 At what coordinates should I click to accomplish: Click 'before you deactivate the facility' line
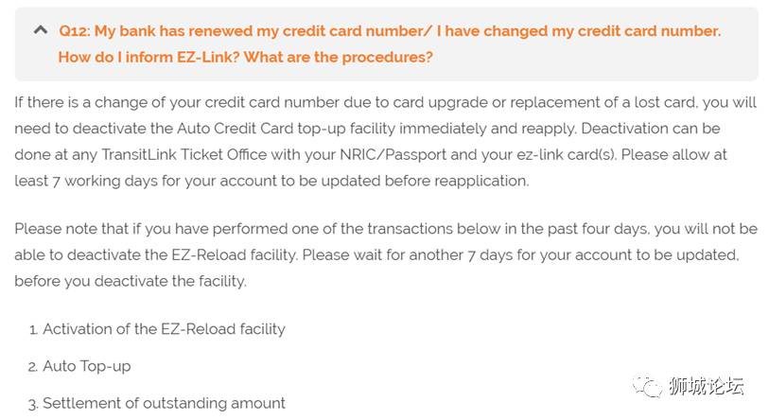pos(131,281)
